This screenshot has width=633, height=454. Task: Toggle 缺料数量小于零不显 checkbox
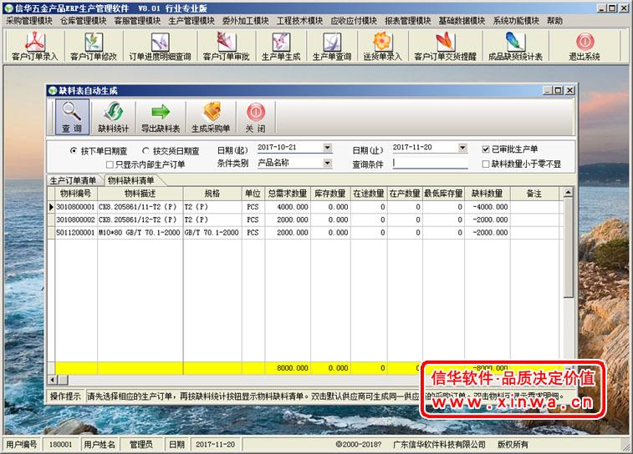coord(486,164)
